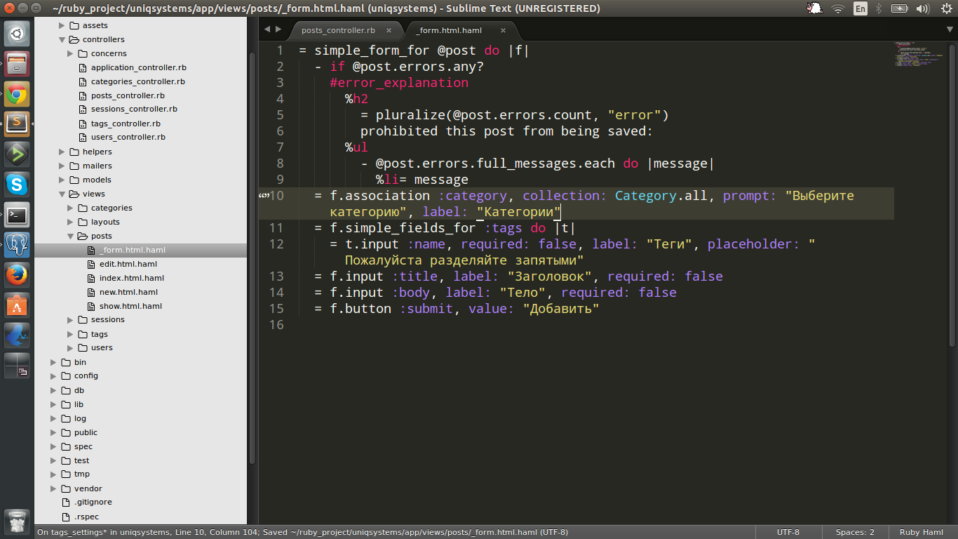Open sessions_controller.rb file
This screenshot has height=539, width=958.
(x=134, y=109)
